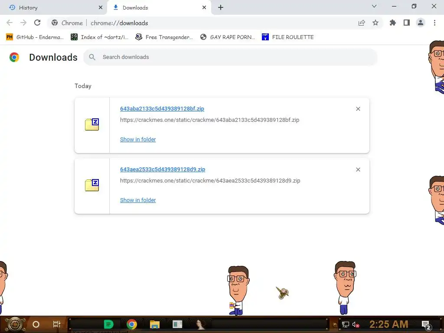Switch to the History tab
444x333 pixels.
(54, 8)
